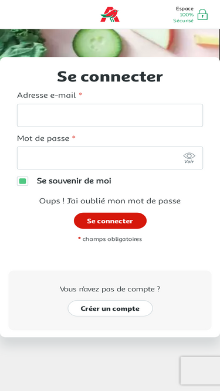220x391 pixels.
Task: Click the Auchan bird logo
Action: [110, 15]
